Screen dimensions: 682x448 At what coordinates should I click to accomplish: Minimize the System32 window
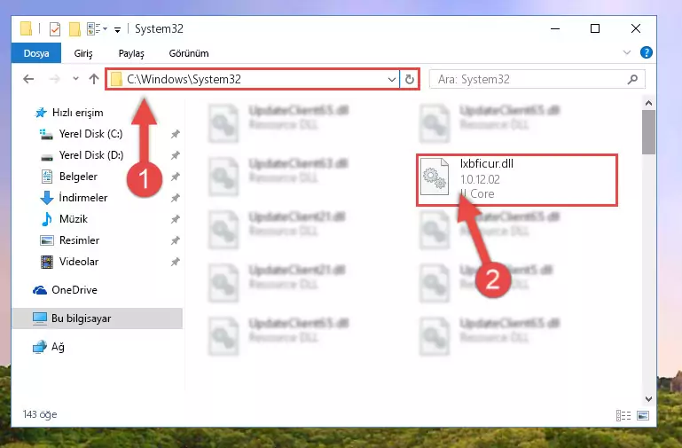coord(555,28)
